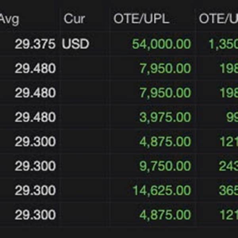Viewport: 238px width, 238px height.
Task: Click the 243 value in last column
Action: [228, 166]
